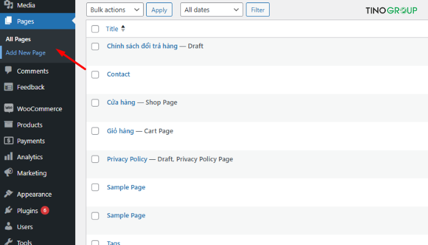Toggle the select-all checkbox beside Title
This screenshot has height=245, width=428.
(95, 29)
